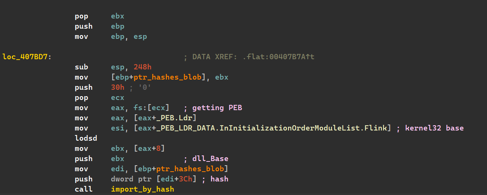Click the 8 offset in eax+8
This screenshot has width=487, height=195.
click(158, 149)
